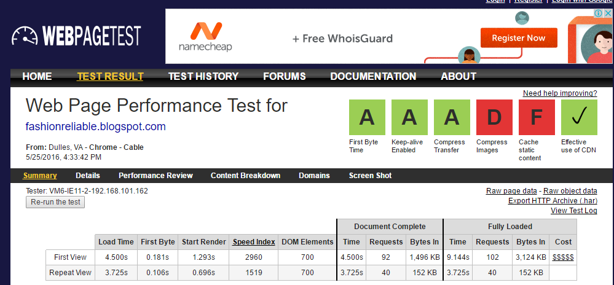Click the First View 92 requests cell
Image resolution: width=614 pixels, height=285 pixels.
coord(386,257)
